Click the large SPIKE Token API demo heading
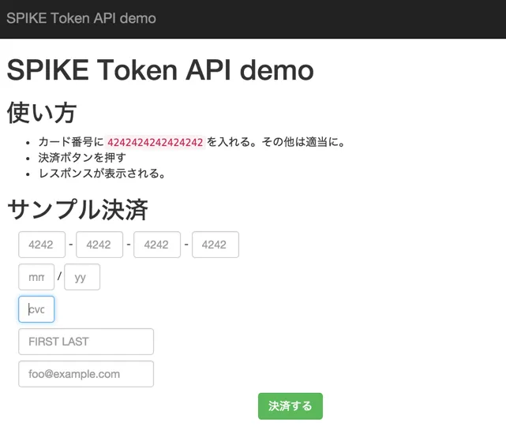The width and height of the screenshot is (506, 445). click(x=160, y=70)
